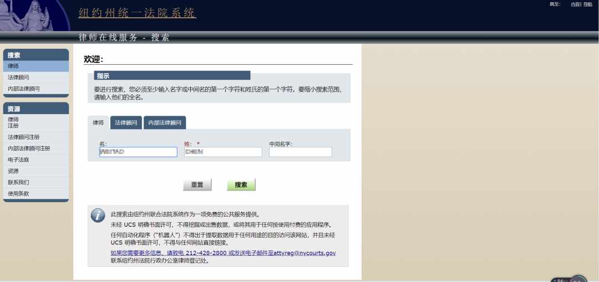Open 内部法律顾问 in the sidebar

[36, 89]
